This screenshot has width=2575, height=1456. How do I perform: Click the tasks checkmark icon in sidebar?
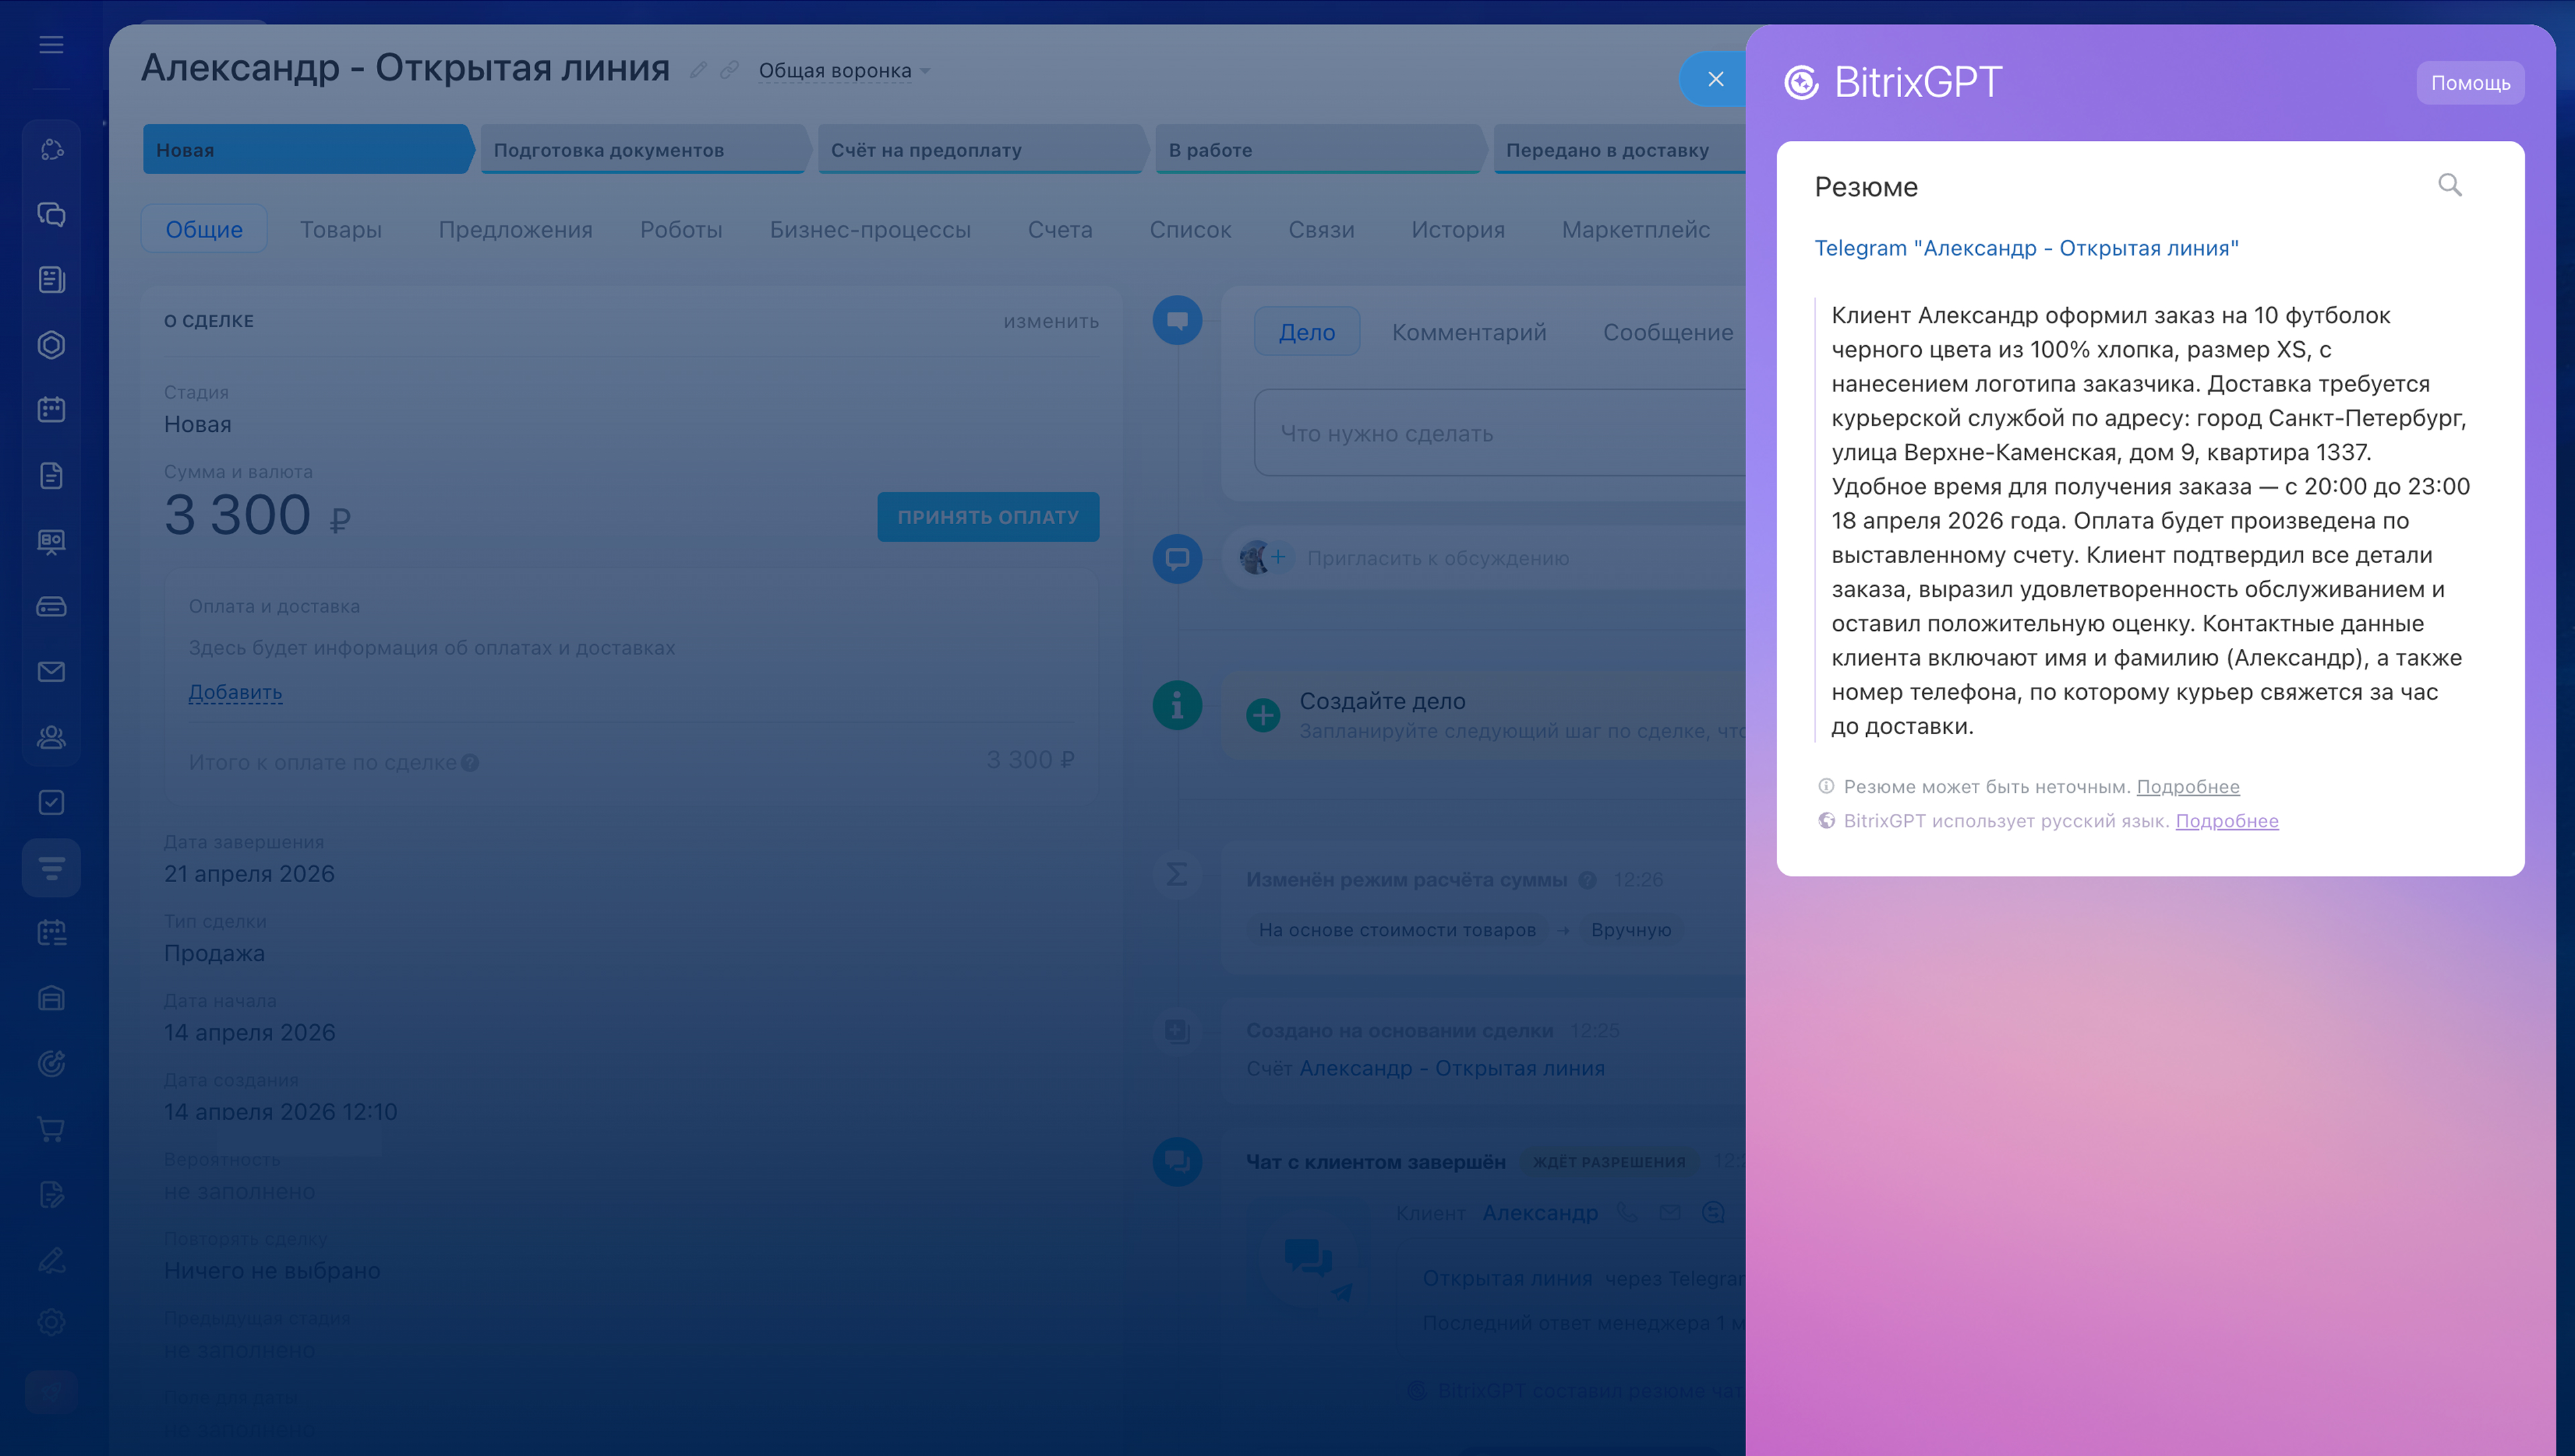[x=51, y=802]
